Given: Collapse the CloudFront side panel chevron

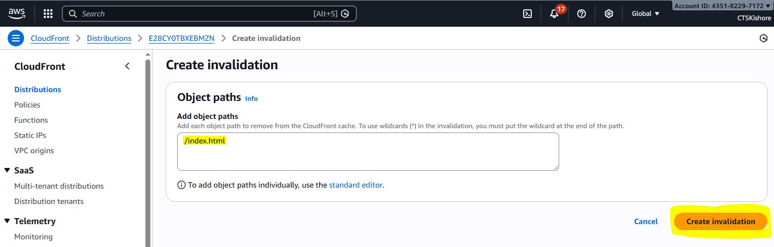Looking at the screenshot, I should [127, 67].
